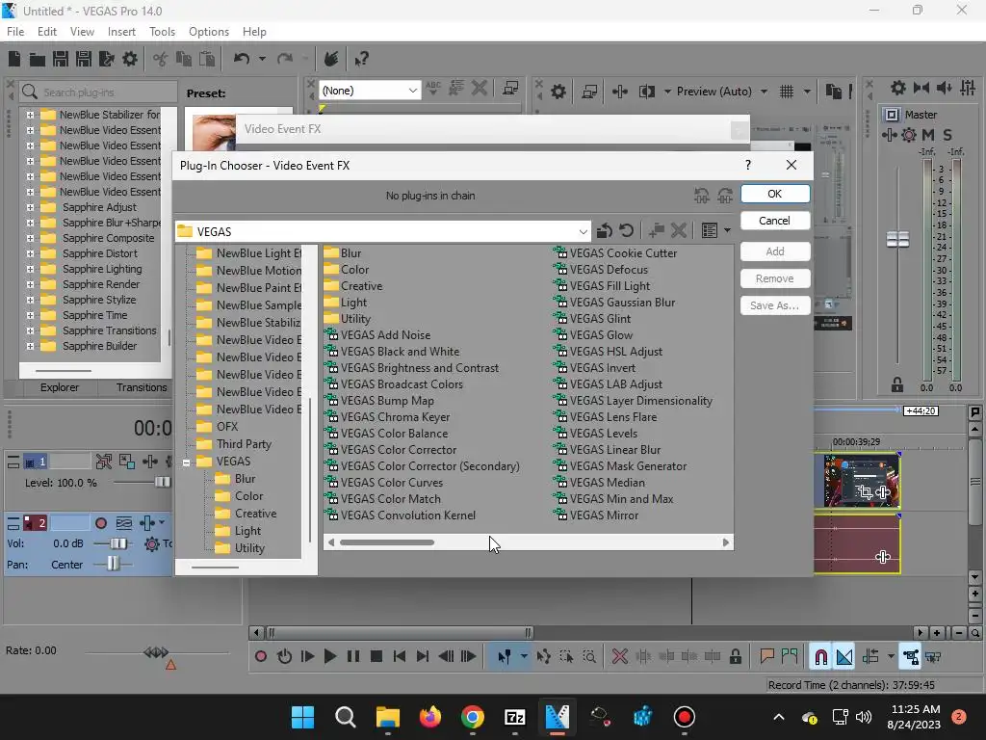The width and height of the screenshot is (986, 740).
Task: Click the What's This help icon
Action: click(x=361, y=59)
